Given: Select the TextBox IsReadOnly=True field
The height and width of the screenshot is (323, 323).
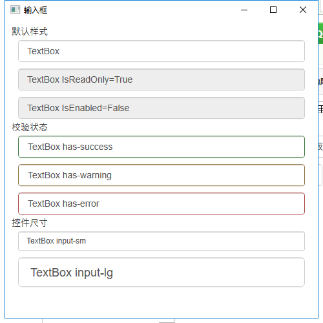Looking at the screenshot, I should (x=161, y=79).
